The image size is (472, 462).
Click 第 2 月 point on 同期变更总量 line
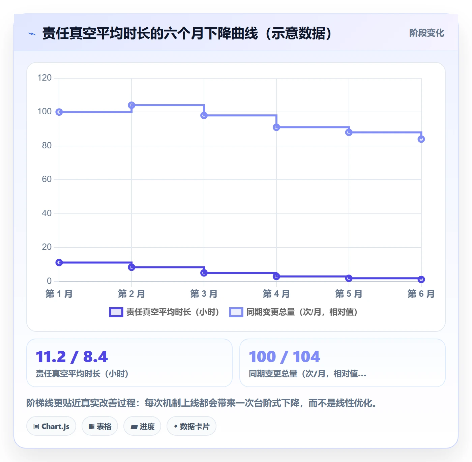point(131,105)
